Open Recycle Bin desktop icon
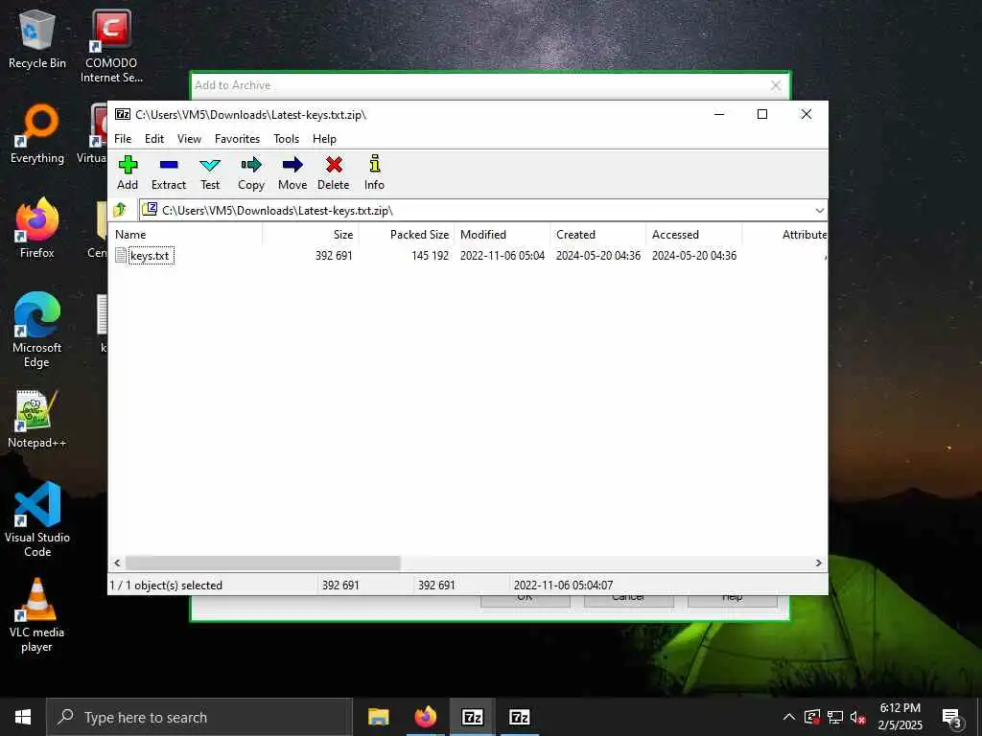The height and width of the screenshot is (736, 982). (x=37, y=38)
